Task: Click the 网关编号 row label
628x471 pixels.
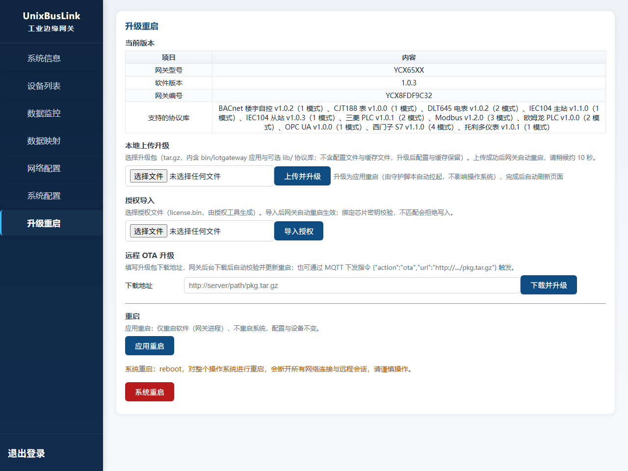Action: 169,96
